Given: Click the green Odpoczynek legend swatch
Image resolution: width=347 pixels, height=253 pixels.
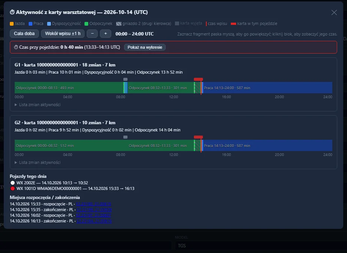Looking at the screenshot, I should click(86, 24).
